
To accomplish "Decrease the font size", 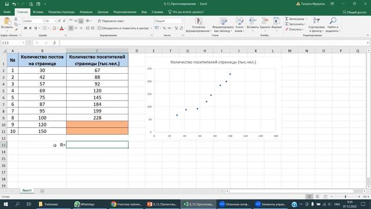I will 64,21.
